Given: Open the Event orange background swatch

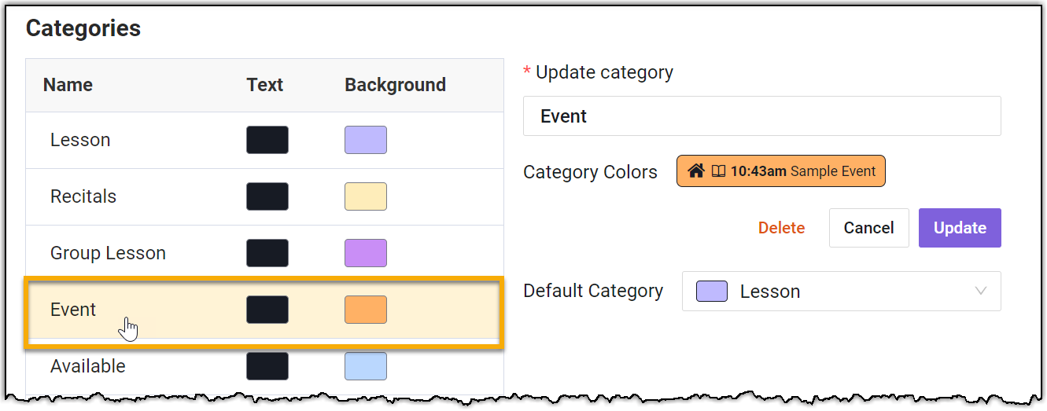Looking at the screenshot, I should (x=366, y=310).
